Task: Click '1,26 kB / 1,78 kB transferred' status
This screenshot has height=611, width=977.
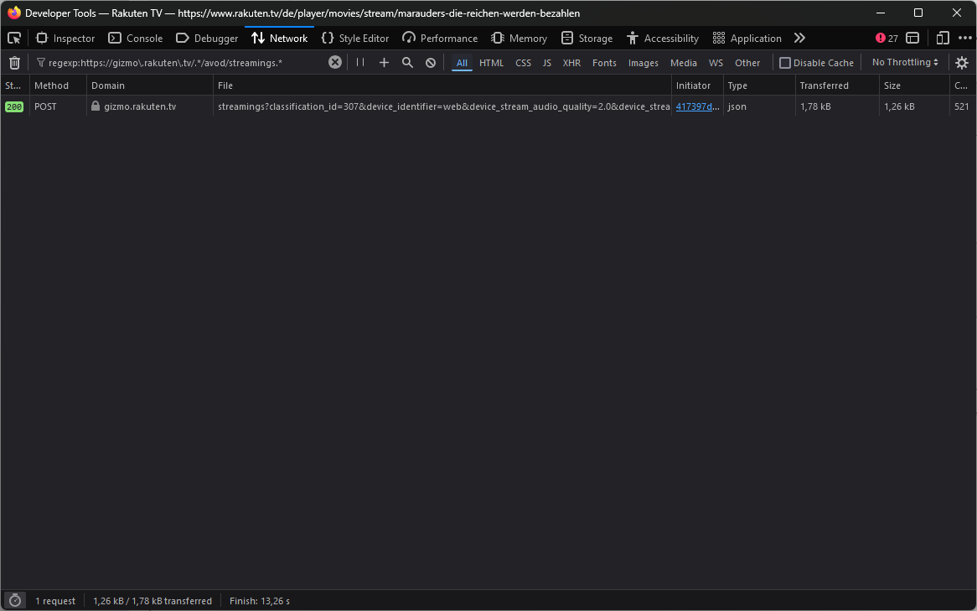Action: coord(152,601)
